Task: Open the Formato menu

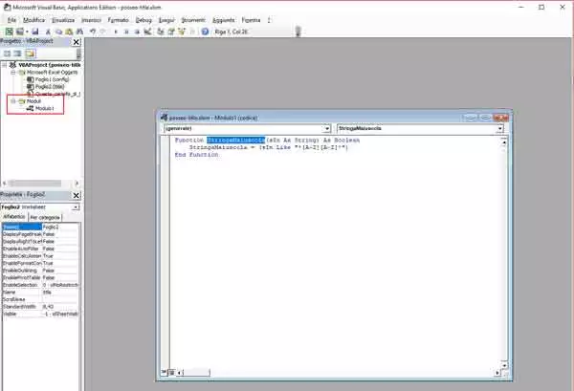Action: (118, 20)
